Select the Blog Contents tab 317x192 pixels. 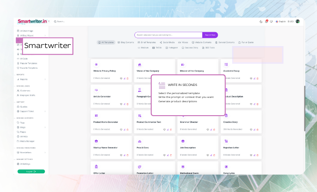[126, 42]
